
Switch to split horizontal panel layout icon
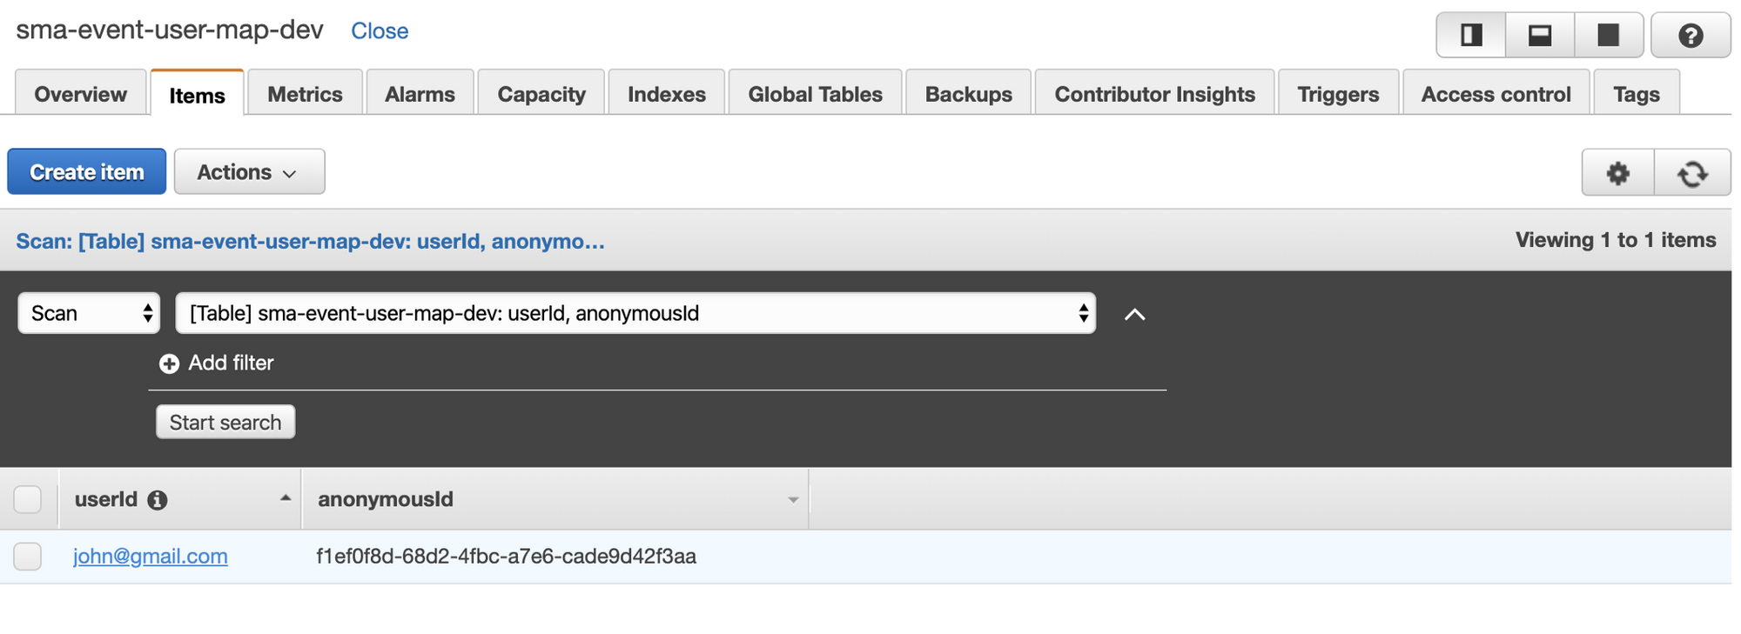click(1540, 36)
